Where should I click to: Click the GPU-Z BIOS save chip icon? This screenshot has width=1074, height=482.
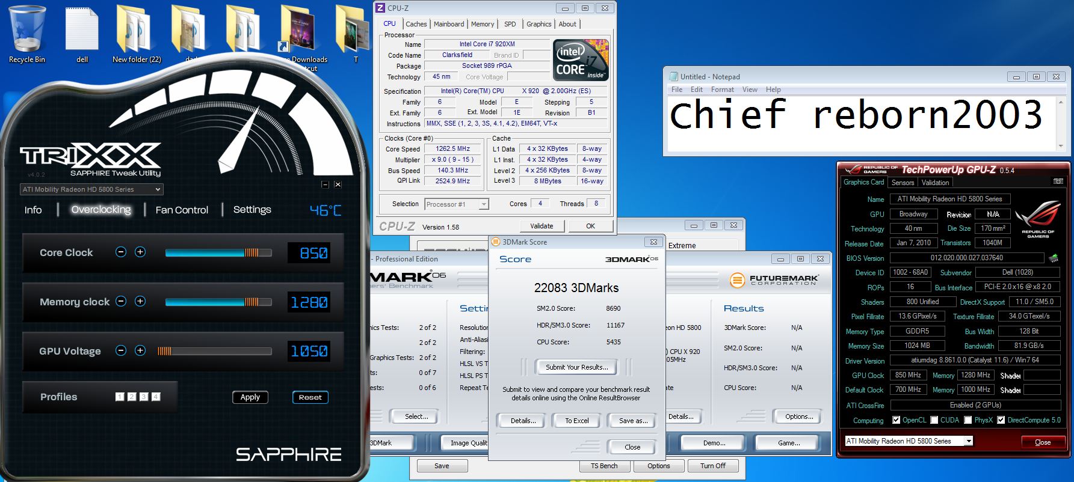tap(1054, 258)
